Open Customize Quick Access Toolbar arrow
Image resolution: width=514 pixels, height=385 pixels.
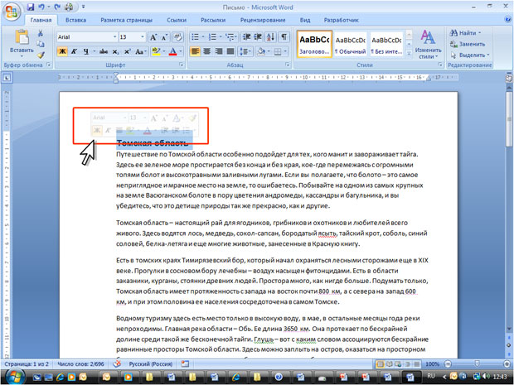84,7
